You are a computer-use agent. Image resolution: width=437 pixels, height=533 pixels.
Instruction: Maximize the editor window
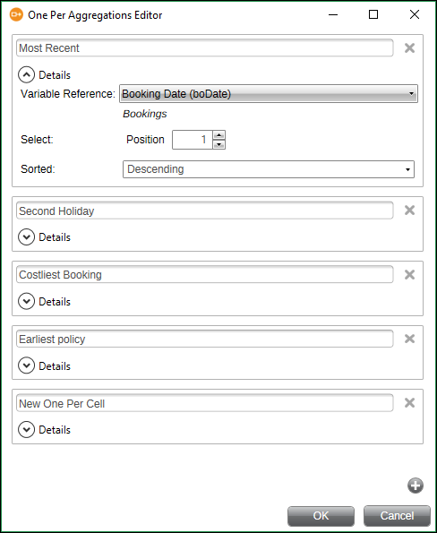coord(373,14)
